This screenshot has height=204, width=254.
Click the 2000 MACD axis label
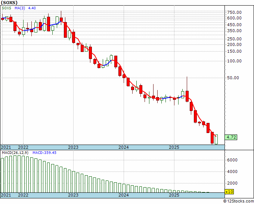coord(232,183)
